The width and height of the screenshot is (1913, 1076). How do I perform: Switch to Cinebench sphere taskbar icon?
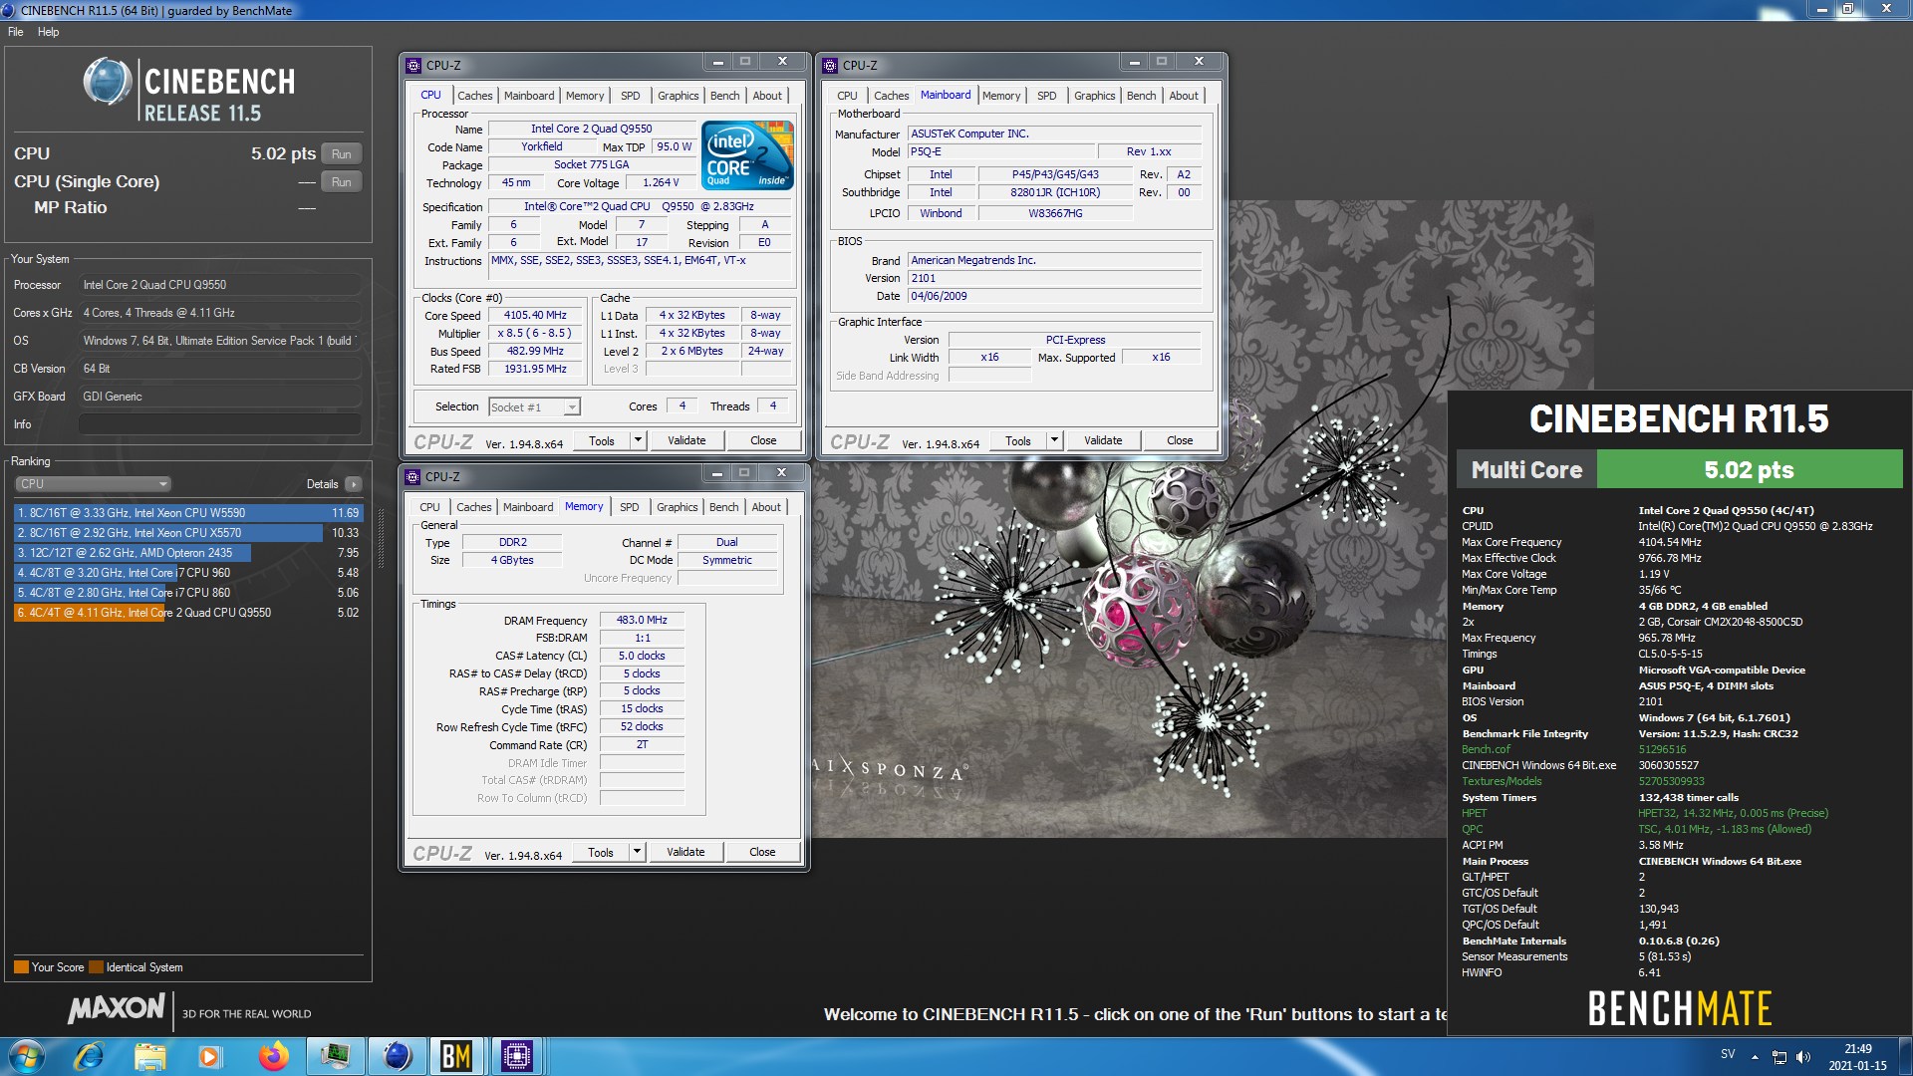click(x=397, y=1056)
